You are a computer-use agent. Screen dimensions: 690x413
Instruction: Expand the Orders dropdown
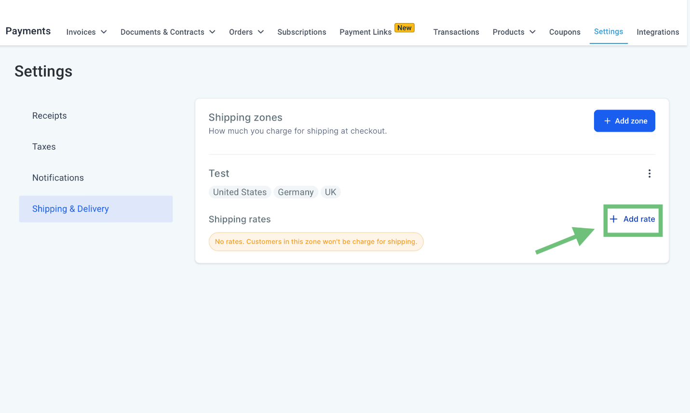tap(246, 32)
